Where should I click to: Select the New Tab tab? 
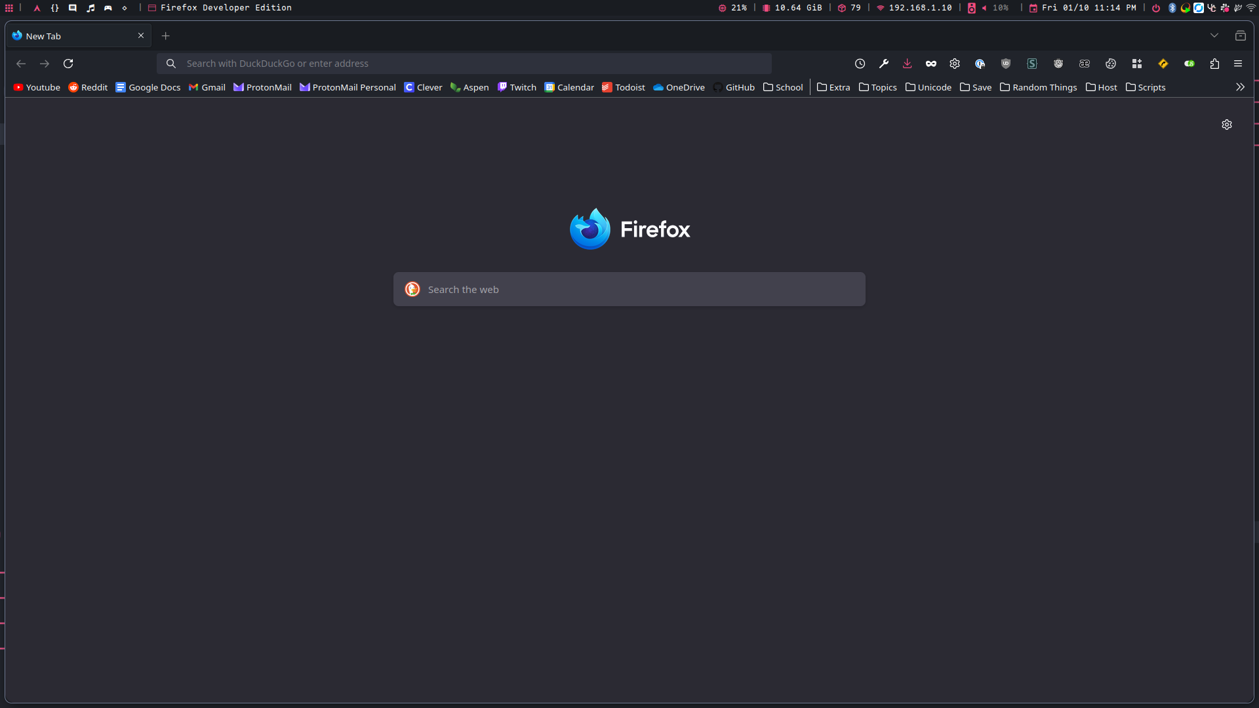click(79, 36)
